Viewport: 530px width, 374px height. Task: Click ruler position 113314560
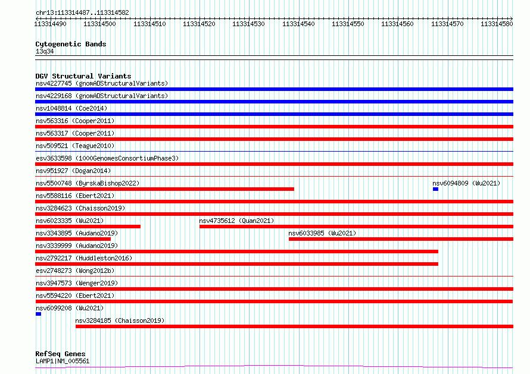click(397, 24)
